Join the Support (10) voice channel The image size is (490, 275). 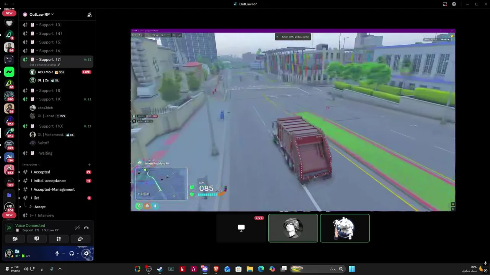(57, 126)
